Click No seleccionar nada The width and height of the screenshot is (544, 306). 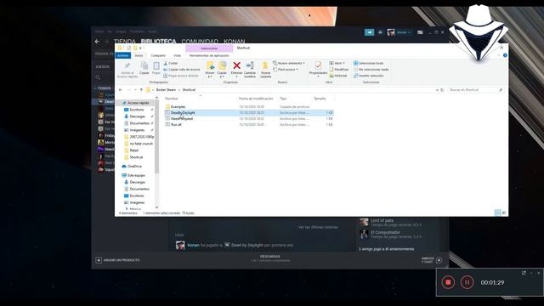point(371,70)
